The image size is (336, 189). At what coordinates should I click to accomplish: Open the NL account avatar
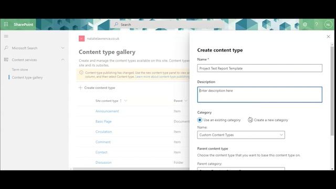pos(328,25)
